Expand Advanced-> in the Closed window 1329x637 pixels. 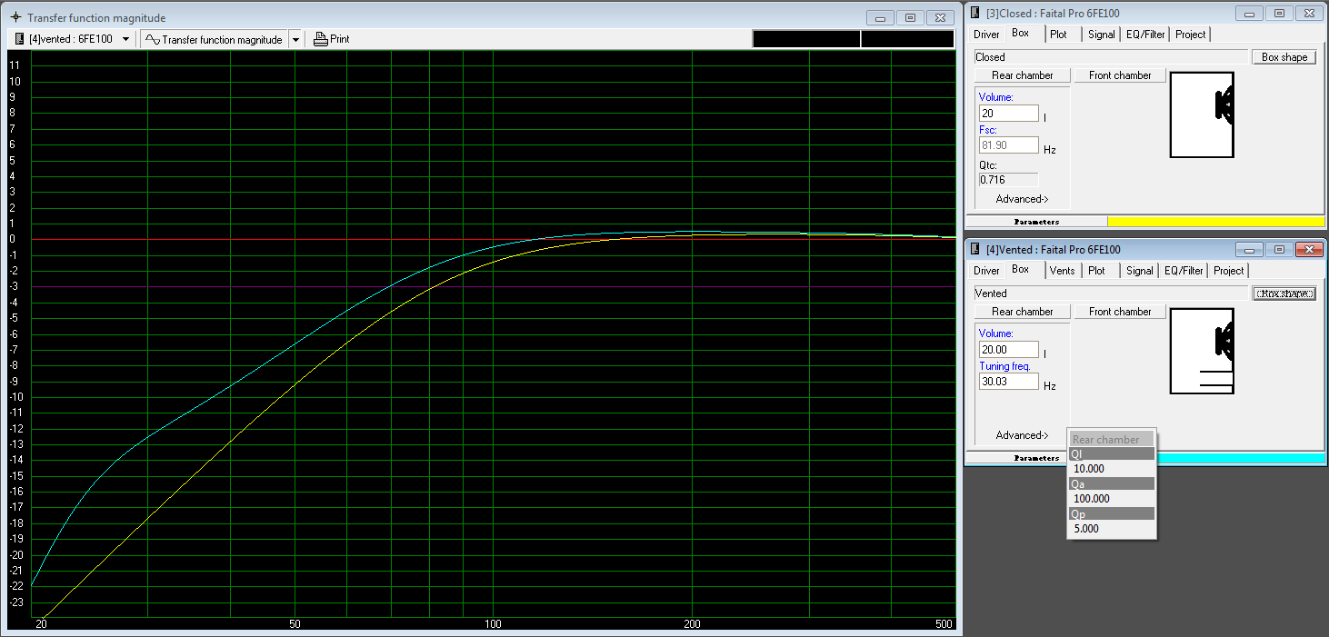1022,199
